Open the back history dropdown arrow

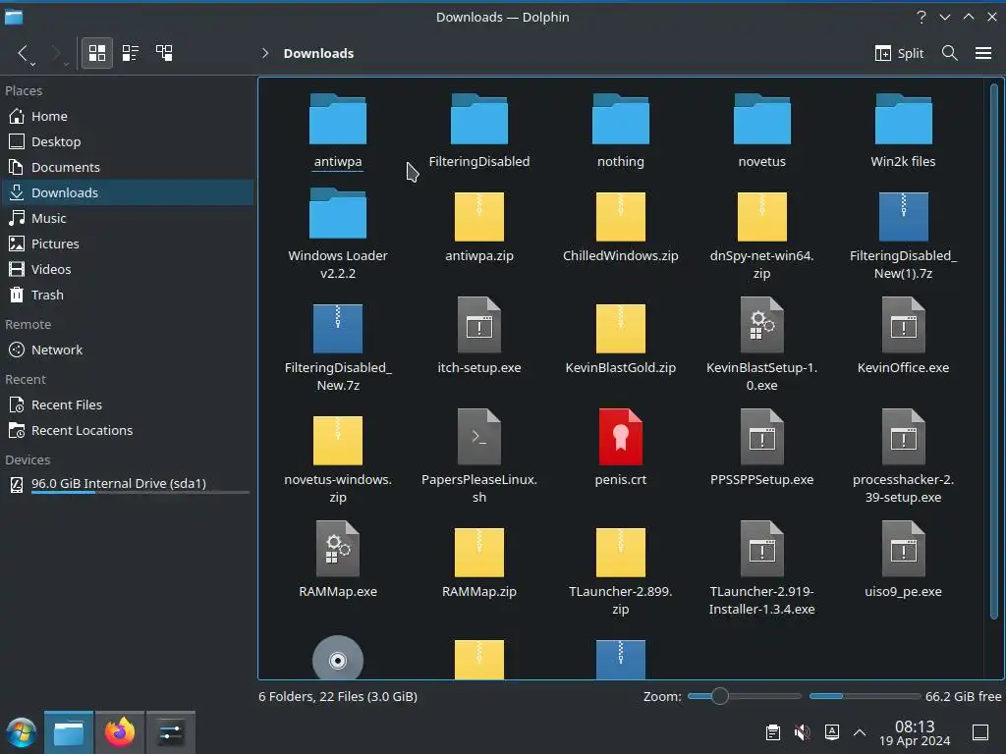coord(32,64)
